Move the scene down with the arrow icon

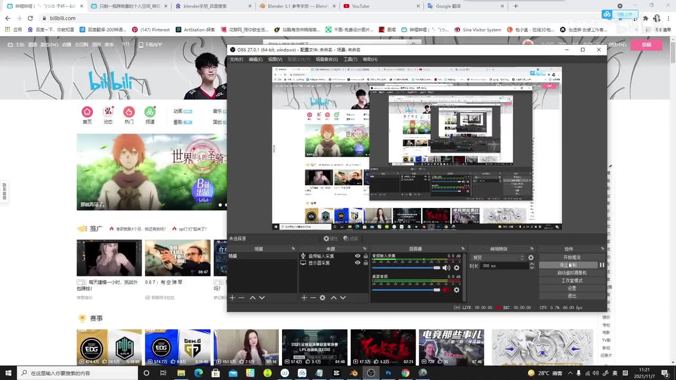click(262, 298)
